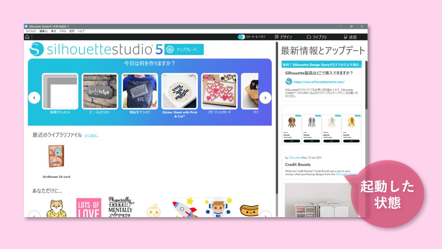This screenshot has height=249, width=442.
Task: Open the 表示 menu
Action: coord(54,31)
